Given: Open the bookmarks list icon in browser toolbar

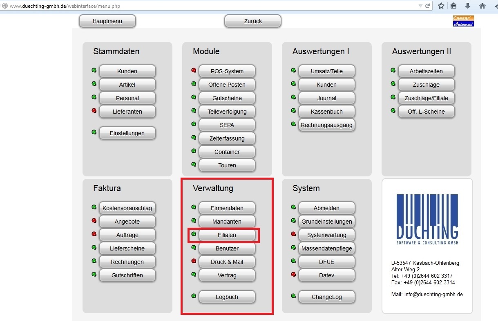Looking at the screenshot, I should (453, 6).
